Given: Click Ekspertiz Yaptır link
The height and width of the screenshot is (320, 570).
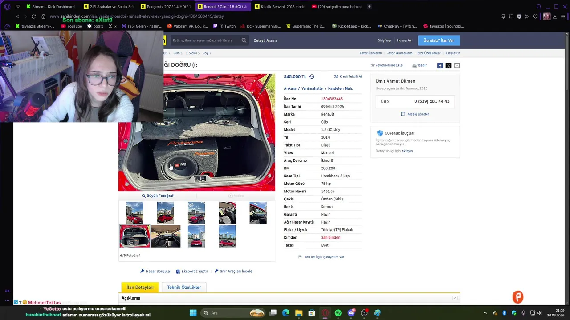Looking at the screenshot, I should click(x=192, y=272).
